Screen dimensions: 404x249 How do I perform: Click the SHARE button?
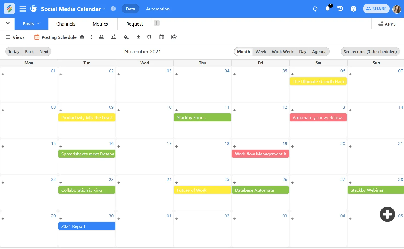376,9
